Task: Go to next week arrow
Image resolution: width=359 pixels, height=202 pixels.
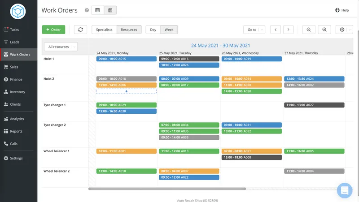Action: (288, 30)
